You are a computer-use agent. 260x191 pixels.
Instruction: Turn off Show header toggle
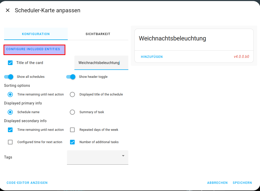click(x=71, y=77)
